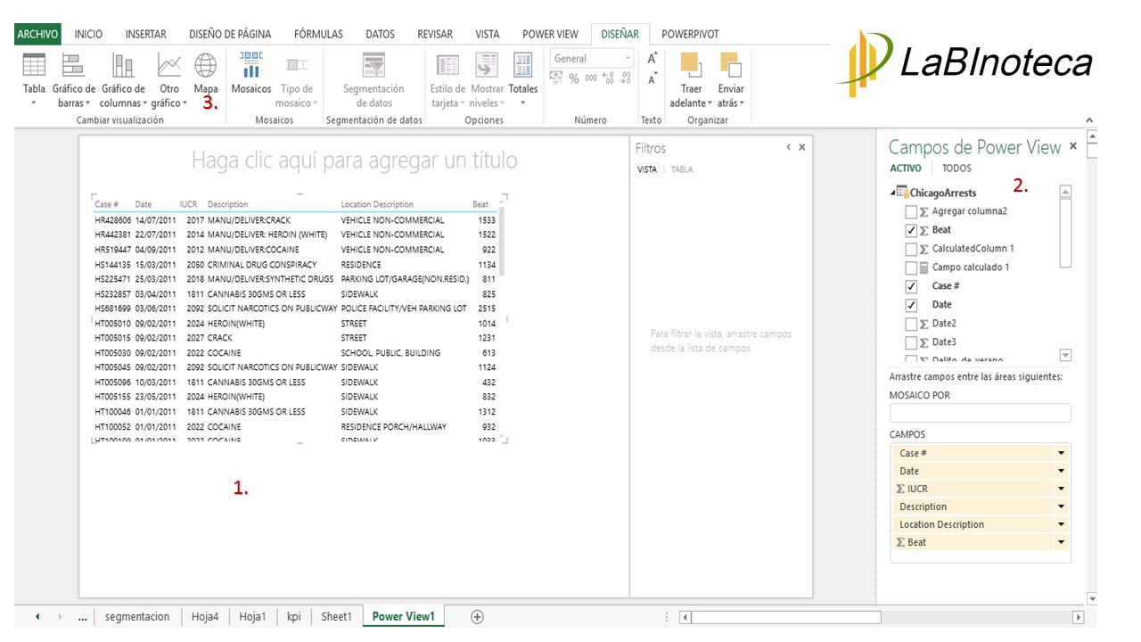The height and width of the screenshot is (642, 1141).
Task: Add a new sheet with plus button
Action: [480, 616]
